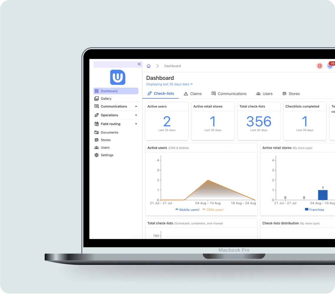Click the blue Franchise bar in chart

323,195
